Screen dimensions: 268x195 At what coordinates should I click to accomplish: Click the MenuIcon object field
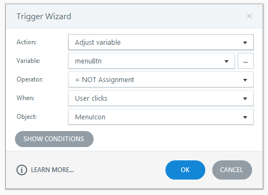[161, 117]
